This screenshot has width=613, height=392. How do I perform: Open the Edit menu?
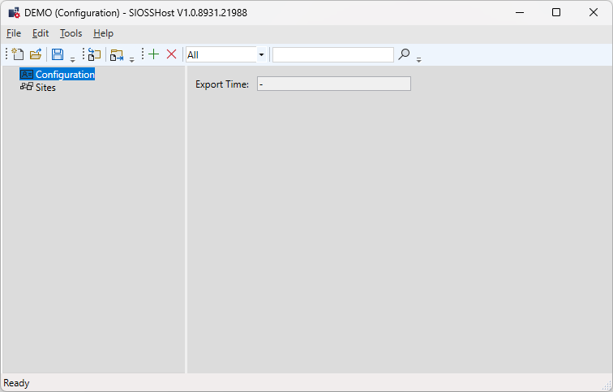[x=41, y=33]
